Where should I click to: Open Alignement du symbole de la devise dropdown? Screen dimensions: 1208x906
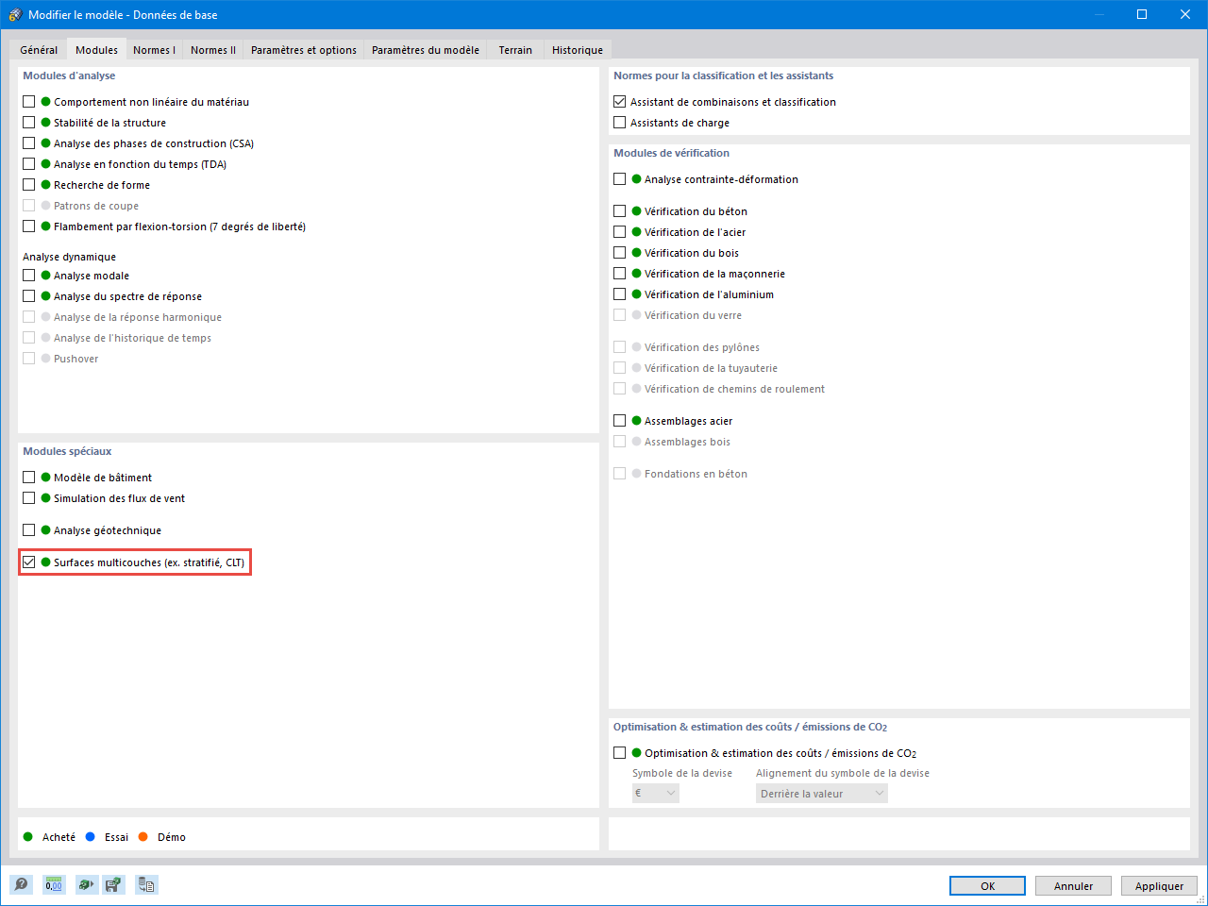tap(822, 794)
